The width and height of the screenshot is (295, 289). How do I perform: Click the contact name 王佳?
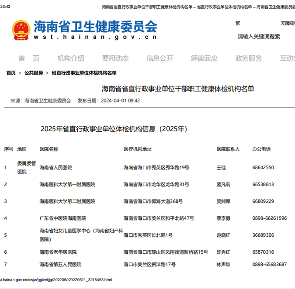point(221,167)
